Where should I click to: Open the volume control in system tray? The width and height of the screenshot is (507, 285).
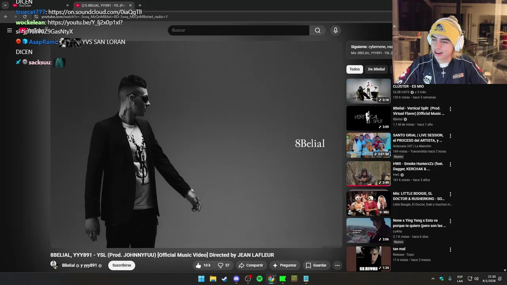click(x=476, y=279)
